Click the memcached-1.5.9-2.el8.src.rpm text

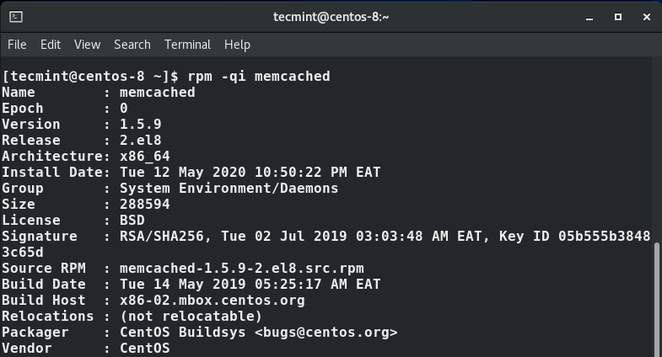241,269
